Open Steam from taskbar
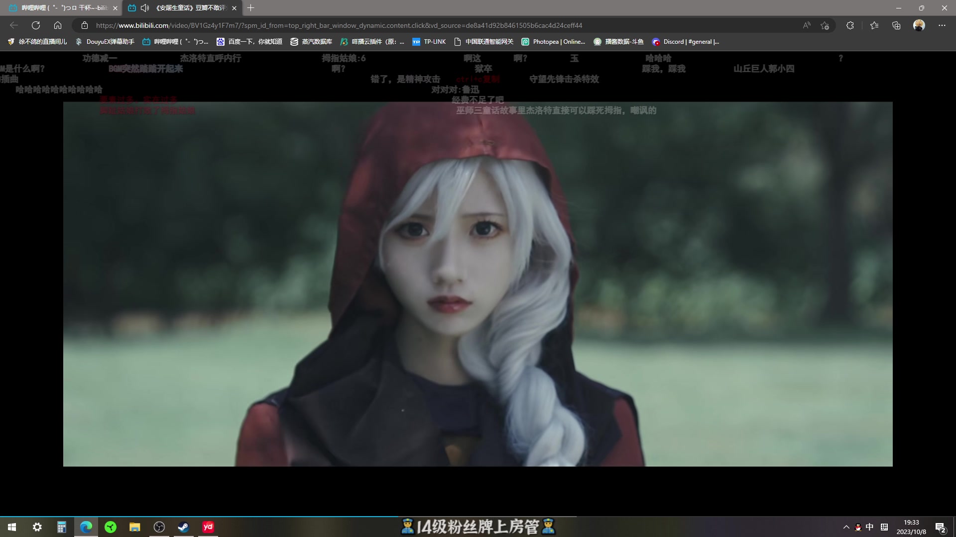956x537 pixels. pyautogui.click(x=183, y=527)
